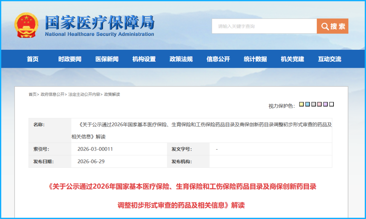Choose the pink eye-protection color swatch

(x=320, y=104)
